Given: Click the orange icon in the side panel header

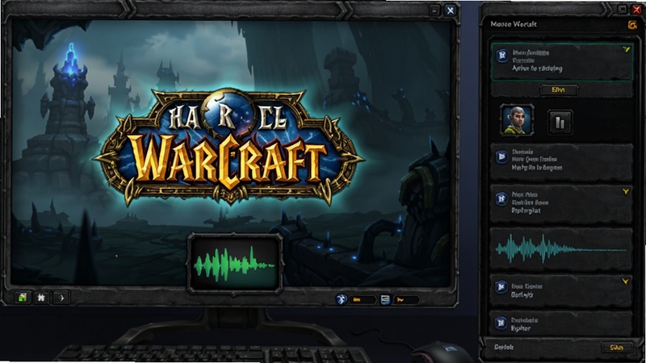Looking at the screenshot, I should 632,25.
